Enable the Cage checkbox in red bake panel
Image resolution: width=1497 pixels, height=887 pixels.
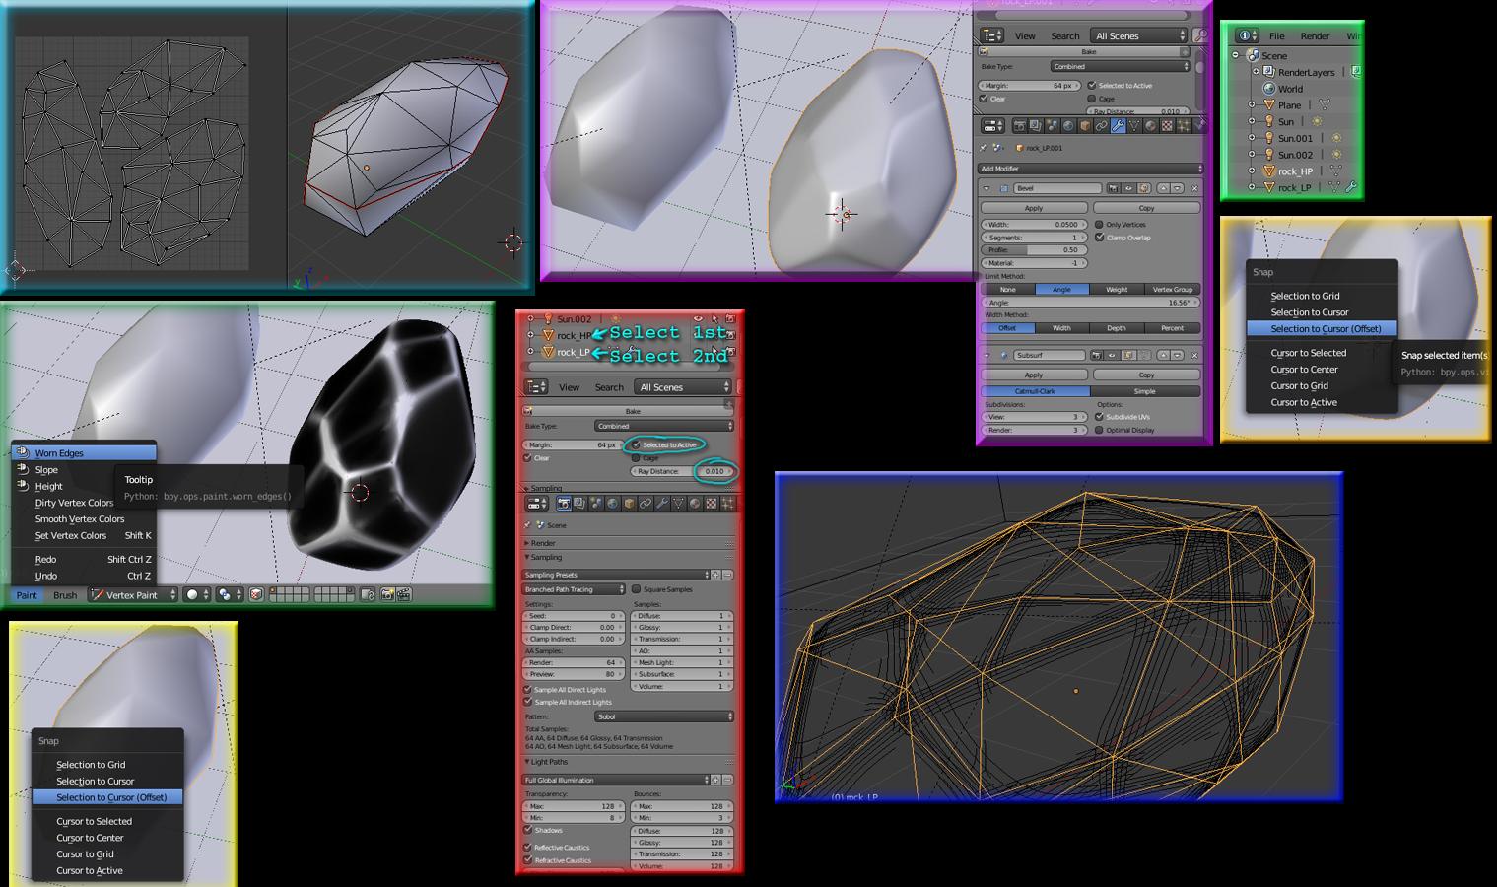tap(636, 458)
